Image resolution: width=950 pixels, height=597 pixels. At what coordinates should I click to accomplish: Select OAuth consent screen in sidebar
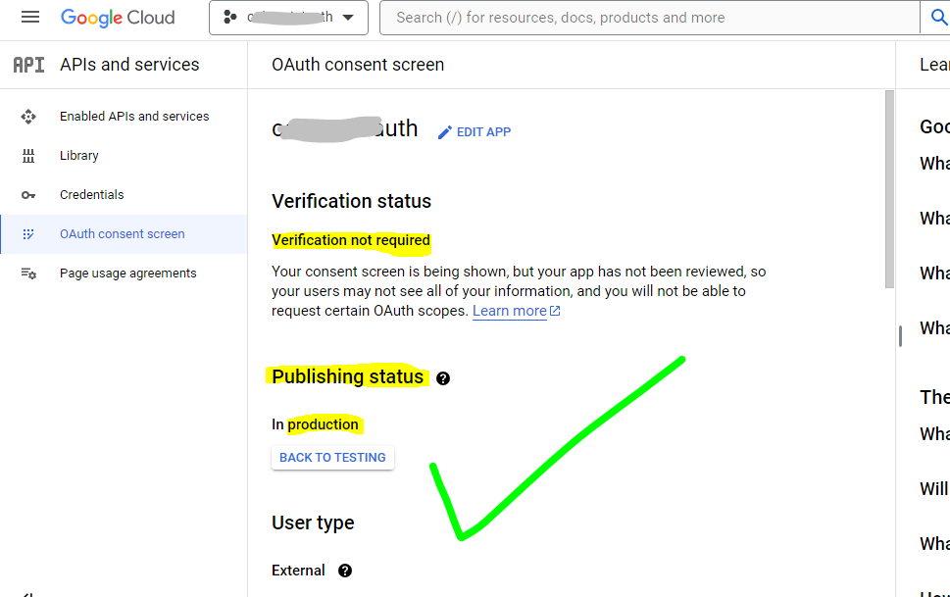(x=124, y=234)
